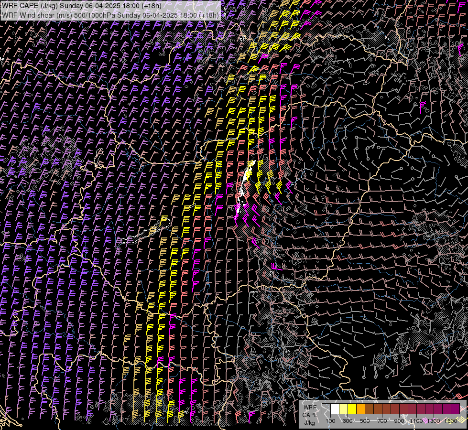Click the legend label 1300
468x430 pixels.
434,421
